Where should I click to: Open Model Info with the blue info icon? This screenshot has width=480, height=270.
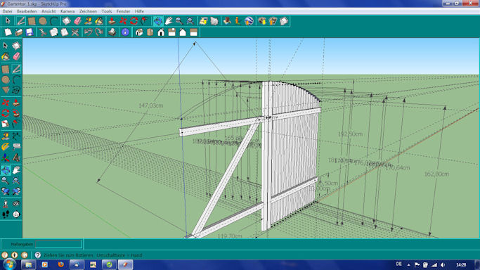click(x=125, y=32)
